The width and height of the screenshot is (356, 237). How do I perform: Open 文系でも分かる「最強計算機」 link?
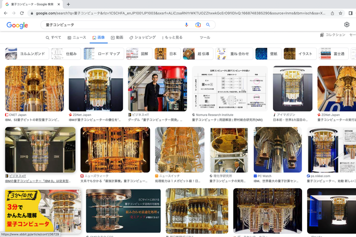pos(114,181)
